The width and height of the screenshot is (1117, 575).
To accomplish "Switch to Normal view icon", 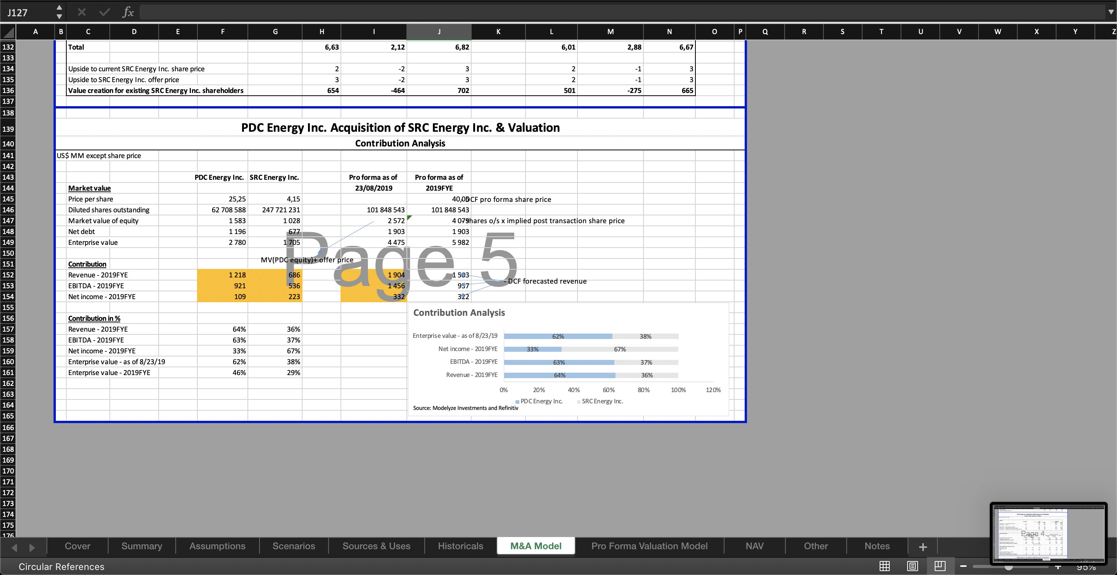I will point(885,566).
